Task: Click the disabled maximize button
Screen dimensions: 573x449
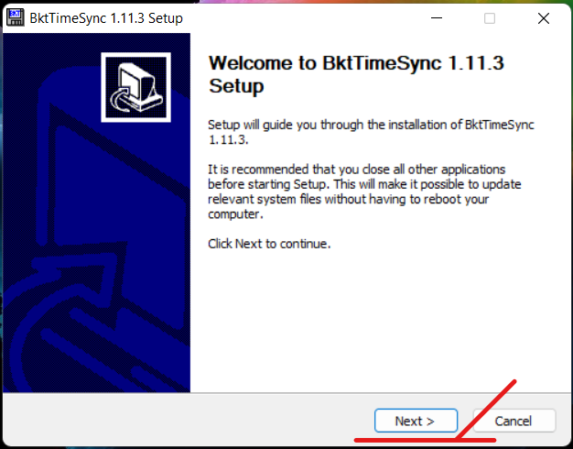Action: (x=490, y=18)
